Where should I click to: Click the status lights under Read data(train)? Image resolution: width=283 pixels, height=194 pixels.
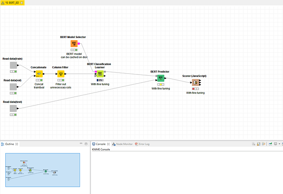tap(14, 72)
